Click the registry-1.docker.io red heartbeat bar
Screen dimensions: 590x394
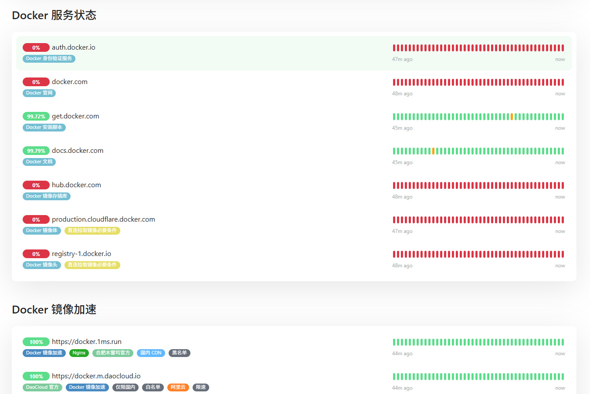coord(478,254)
